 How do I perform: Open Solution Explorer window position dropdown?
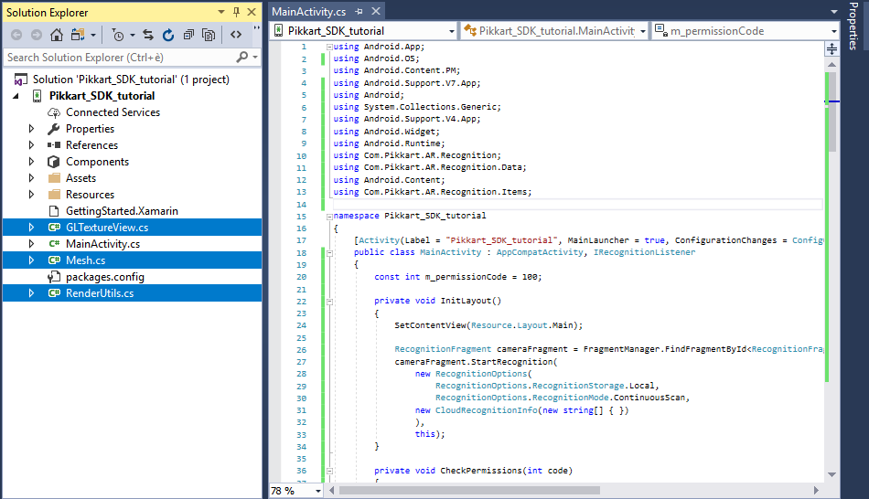point(221,12)
